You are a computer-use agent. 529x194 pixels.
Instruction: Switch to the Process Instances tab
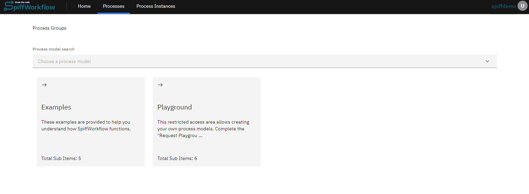(x=156, y=6)
